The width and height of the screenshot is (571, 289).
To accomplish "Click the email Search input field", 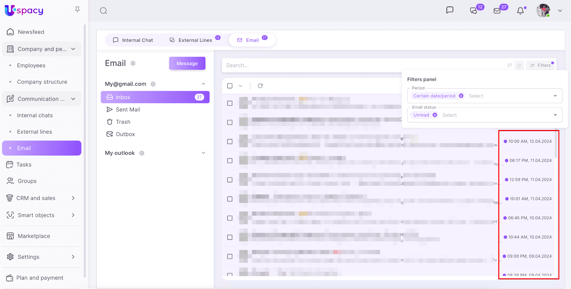I will pyautogui.click(x=357, y=65).
